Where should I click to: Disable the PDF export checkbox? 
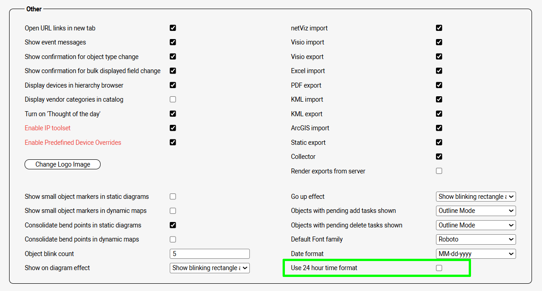pyautogui.click(x=439, y=85)
